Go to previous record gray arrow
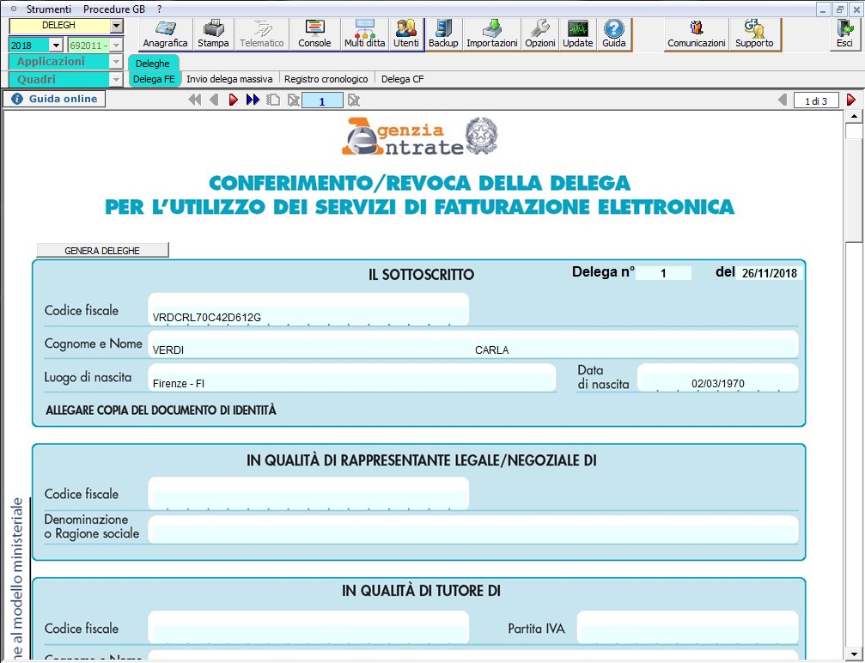Viewport: 865px width, 663px height. point(214,100)
